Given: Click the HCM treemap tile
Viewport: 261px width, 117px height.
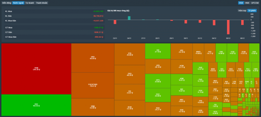Looking at the screenshot, I should (x=182, y=67).
